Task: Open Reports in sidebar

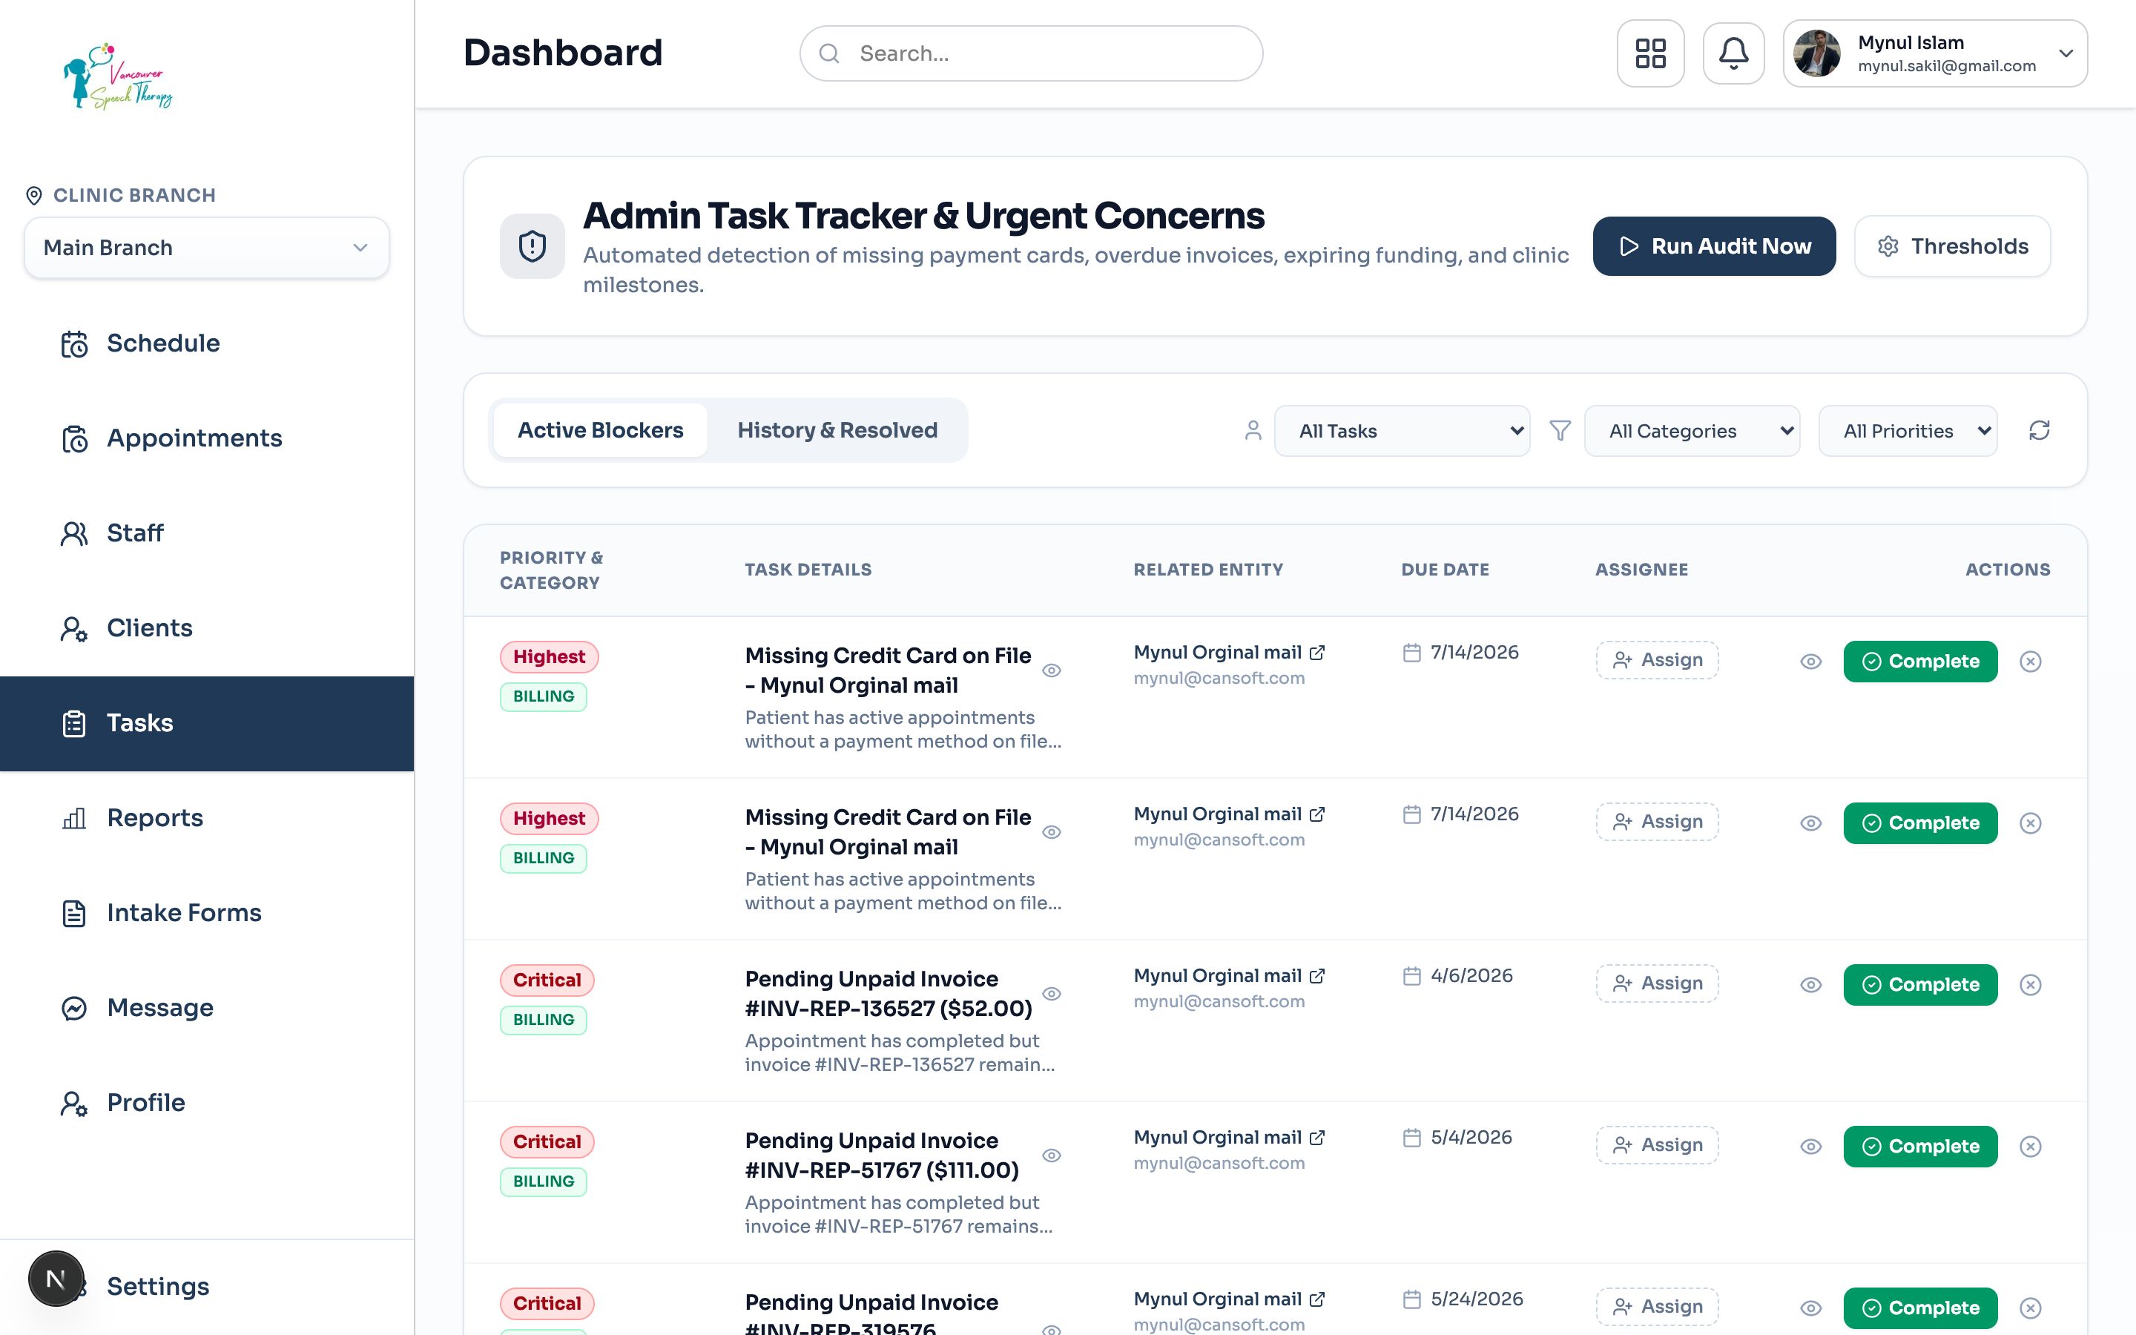Action: coord(206,817)
